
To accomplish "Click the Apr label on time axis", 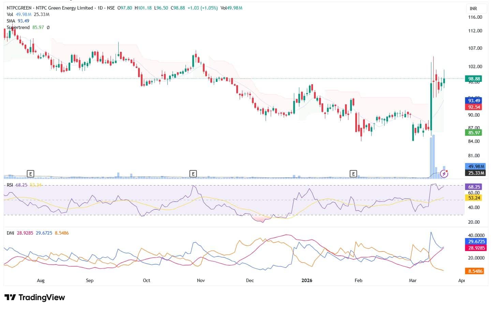I will [x=461, y=281].
